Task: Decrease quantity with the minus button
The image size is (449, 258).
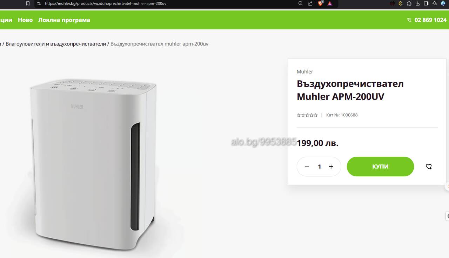Action: [307, 167]
